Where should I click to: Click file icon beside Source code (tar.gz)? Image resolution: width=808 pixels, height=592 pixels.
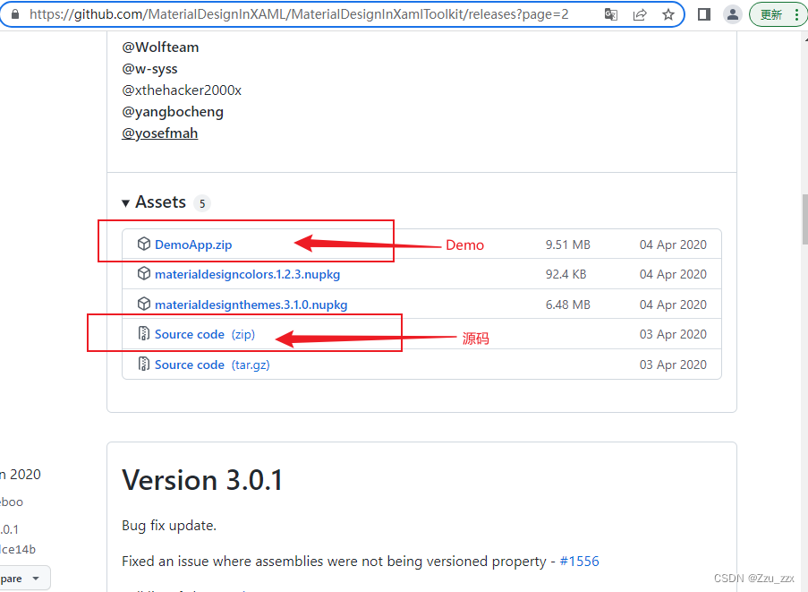point(144,365)
